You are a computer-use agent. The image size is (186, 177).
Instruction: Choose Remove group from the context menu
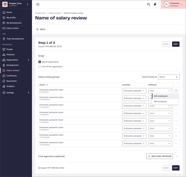[x=160, y=101]
